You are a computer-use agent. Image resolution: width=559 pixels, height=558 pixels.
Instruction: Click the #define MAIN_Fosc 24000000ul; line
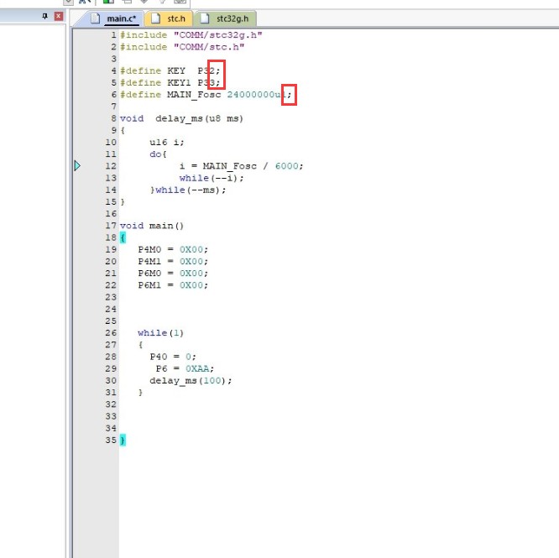click(206, 95)
